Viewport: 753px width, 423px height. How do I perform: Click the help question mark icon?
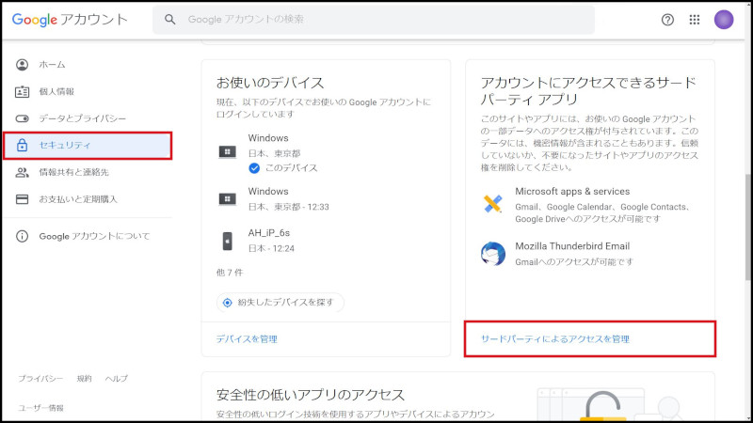point(667,20)
